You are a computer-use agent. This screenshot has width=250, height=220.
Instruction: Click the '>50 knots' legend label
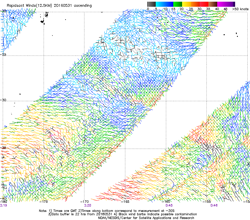pos(240,9)
